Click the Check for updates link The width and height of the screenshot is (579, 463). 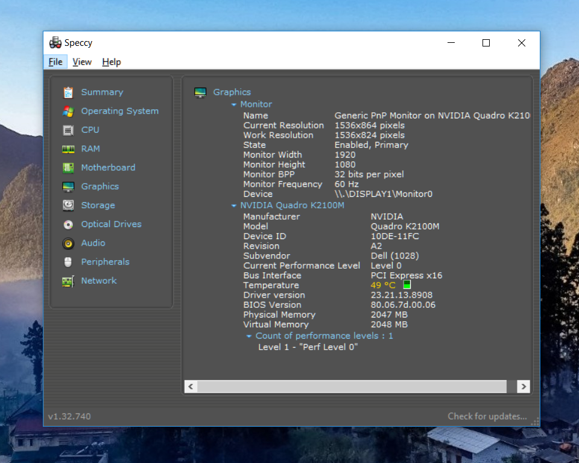(487, 417)
